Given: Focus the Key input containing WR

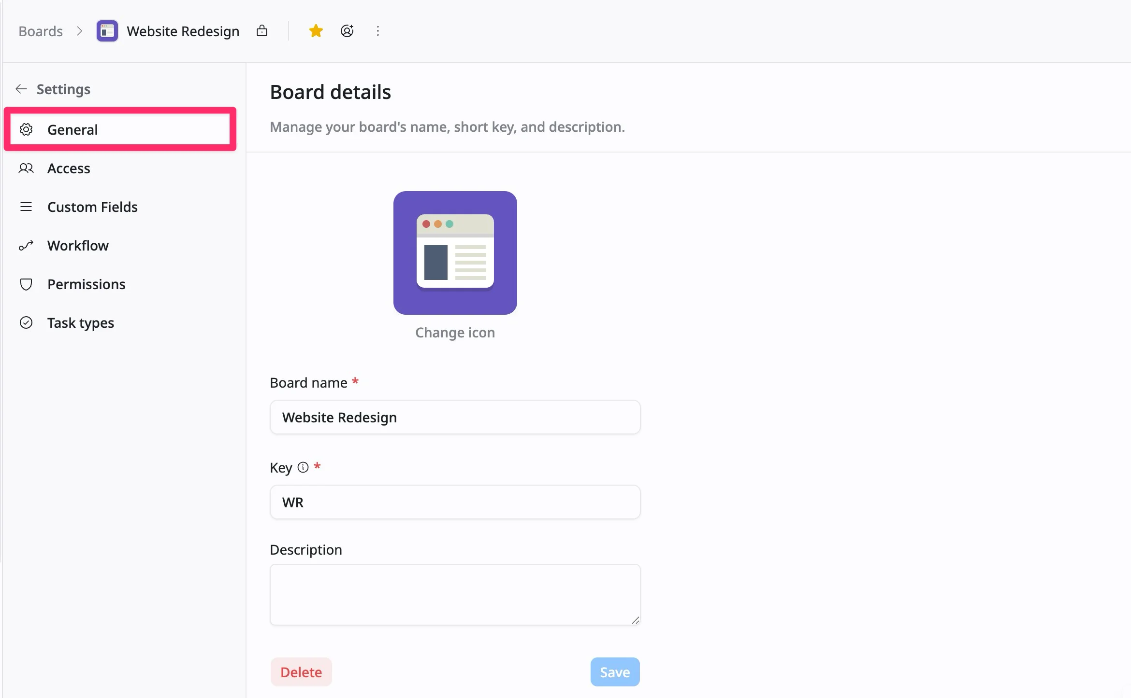Looking at the screenshot, I should (x=455, y=502).
